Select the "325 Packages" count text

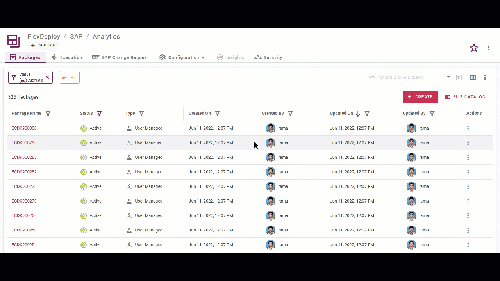(23, 97)
